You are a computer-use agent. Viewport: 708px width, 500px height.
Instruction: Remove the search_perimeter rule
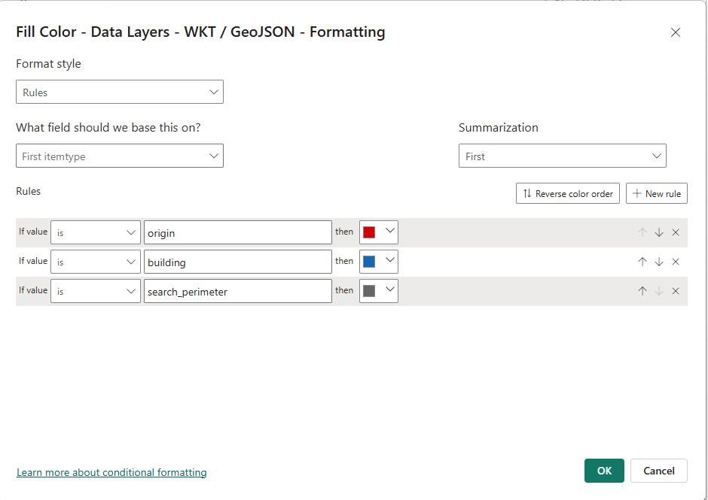(x=676, y=291)
